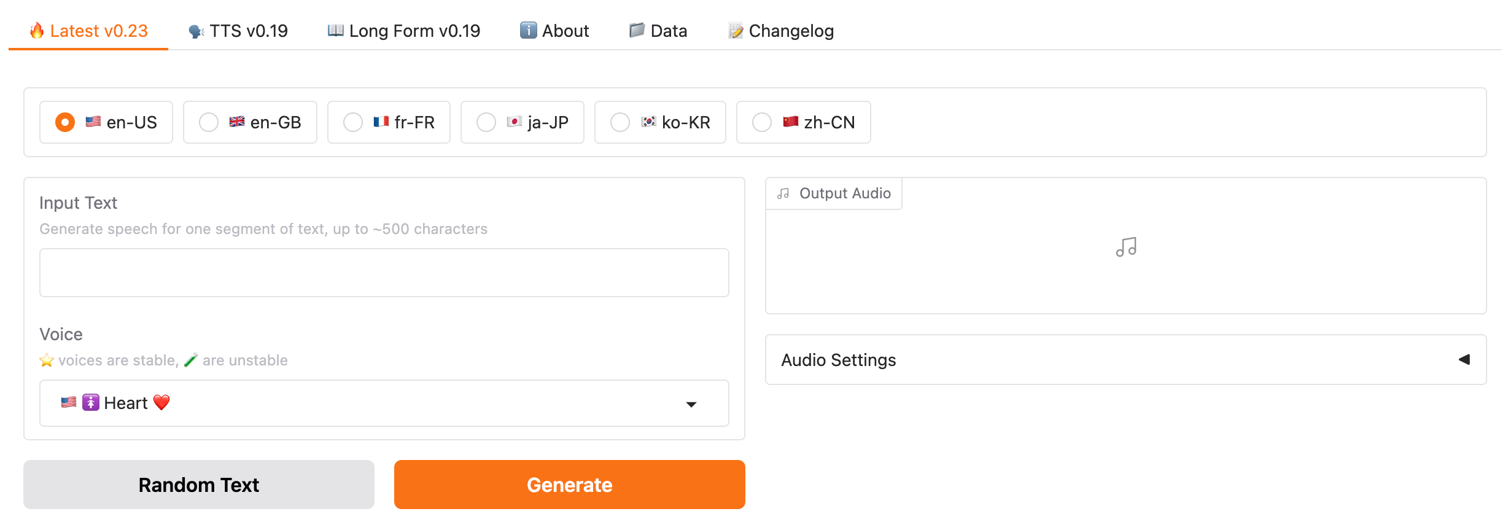The height and width of the screenshot is (522, 1508).
Task: Click the fire icon on Latest tab
Action: pyautogui.click(x=37, y=31)
